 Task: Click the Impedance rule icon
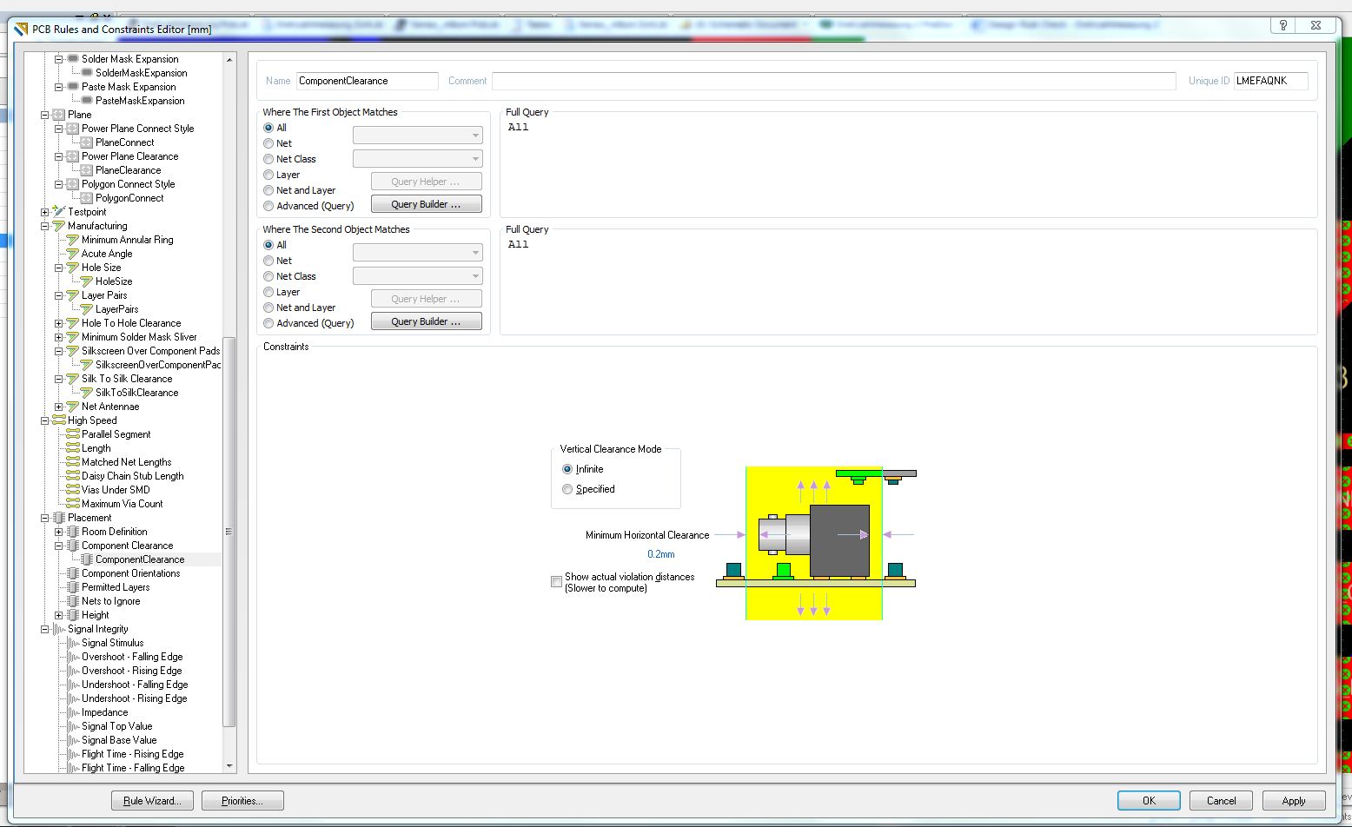click(x=72, y=712)
